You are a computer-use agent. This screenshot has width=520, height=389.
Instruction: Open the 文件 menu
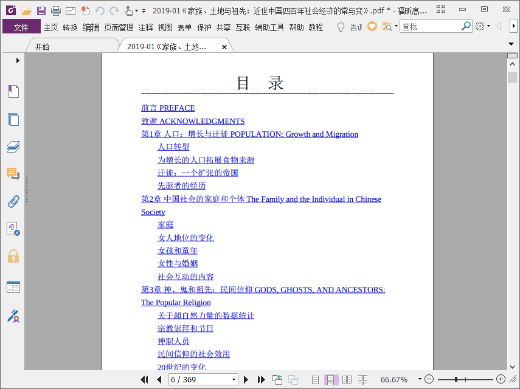point(21,27)
